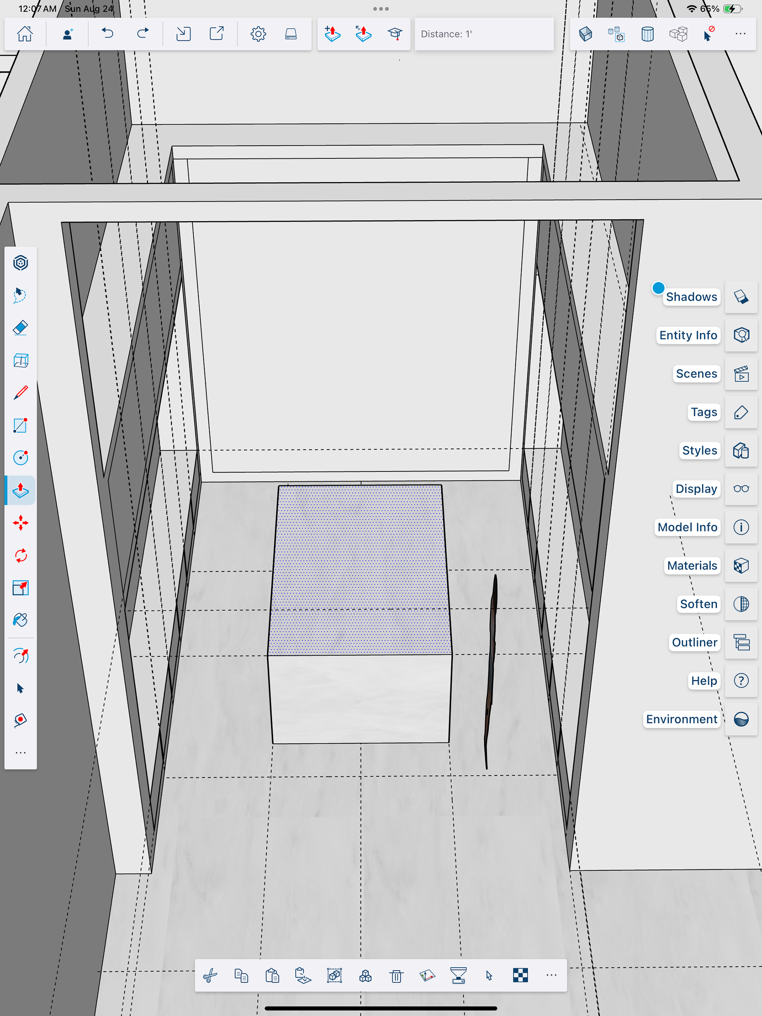Screen dimensions: 762x1016
Task: Click the scissors cut icon
Action: (x=210, y=976)
